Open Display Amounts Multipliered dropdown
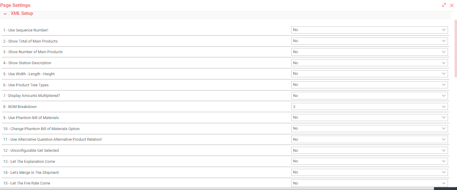457x190 pixels. pyautogui.click(x=369, y=96)
